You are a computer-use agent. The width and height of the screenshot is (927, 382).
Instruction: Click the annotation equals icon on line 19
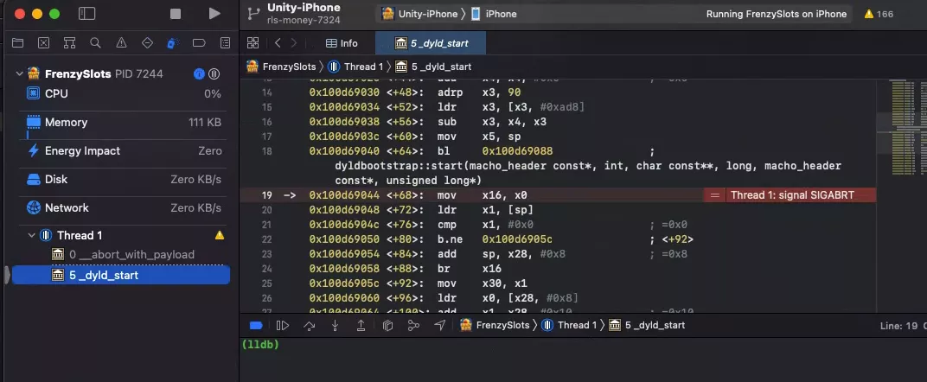pos(715,195)
